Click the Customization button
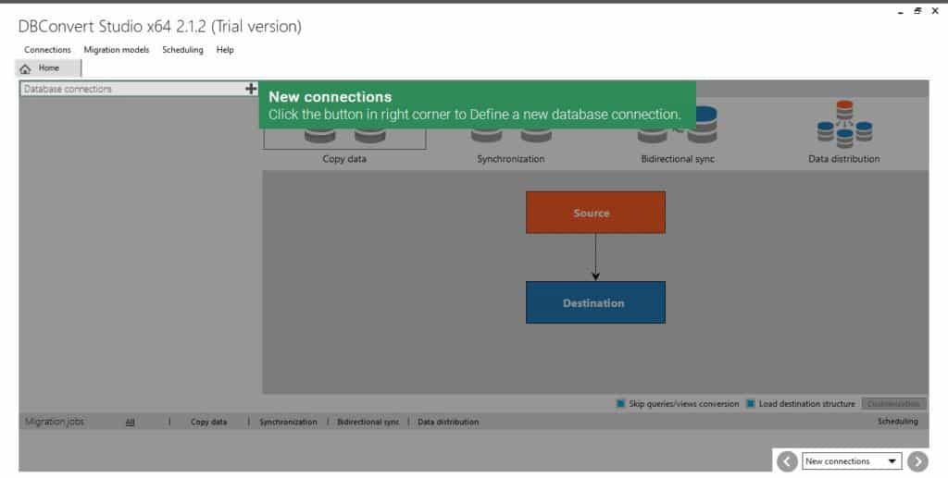This screenshot has height=478, width=948. coord(893,403)
